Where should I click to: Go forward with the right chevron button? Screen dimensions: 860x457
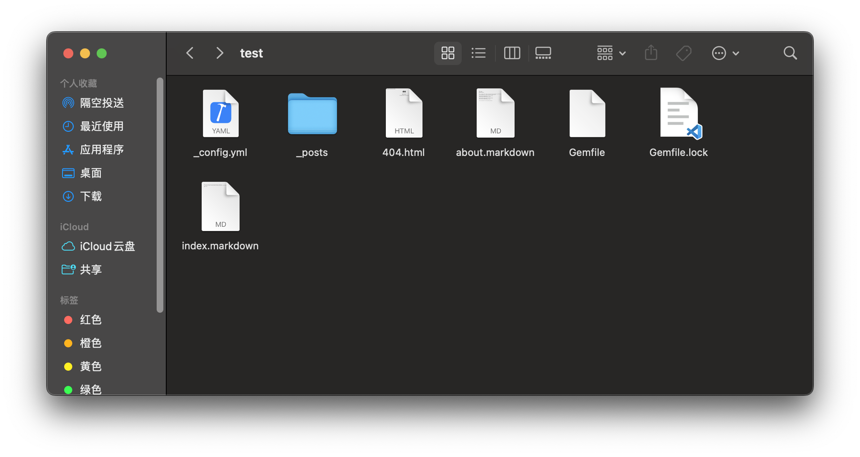point(220,53)
